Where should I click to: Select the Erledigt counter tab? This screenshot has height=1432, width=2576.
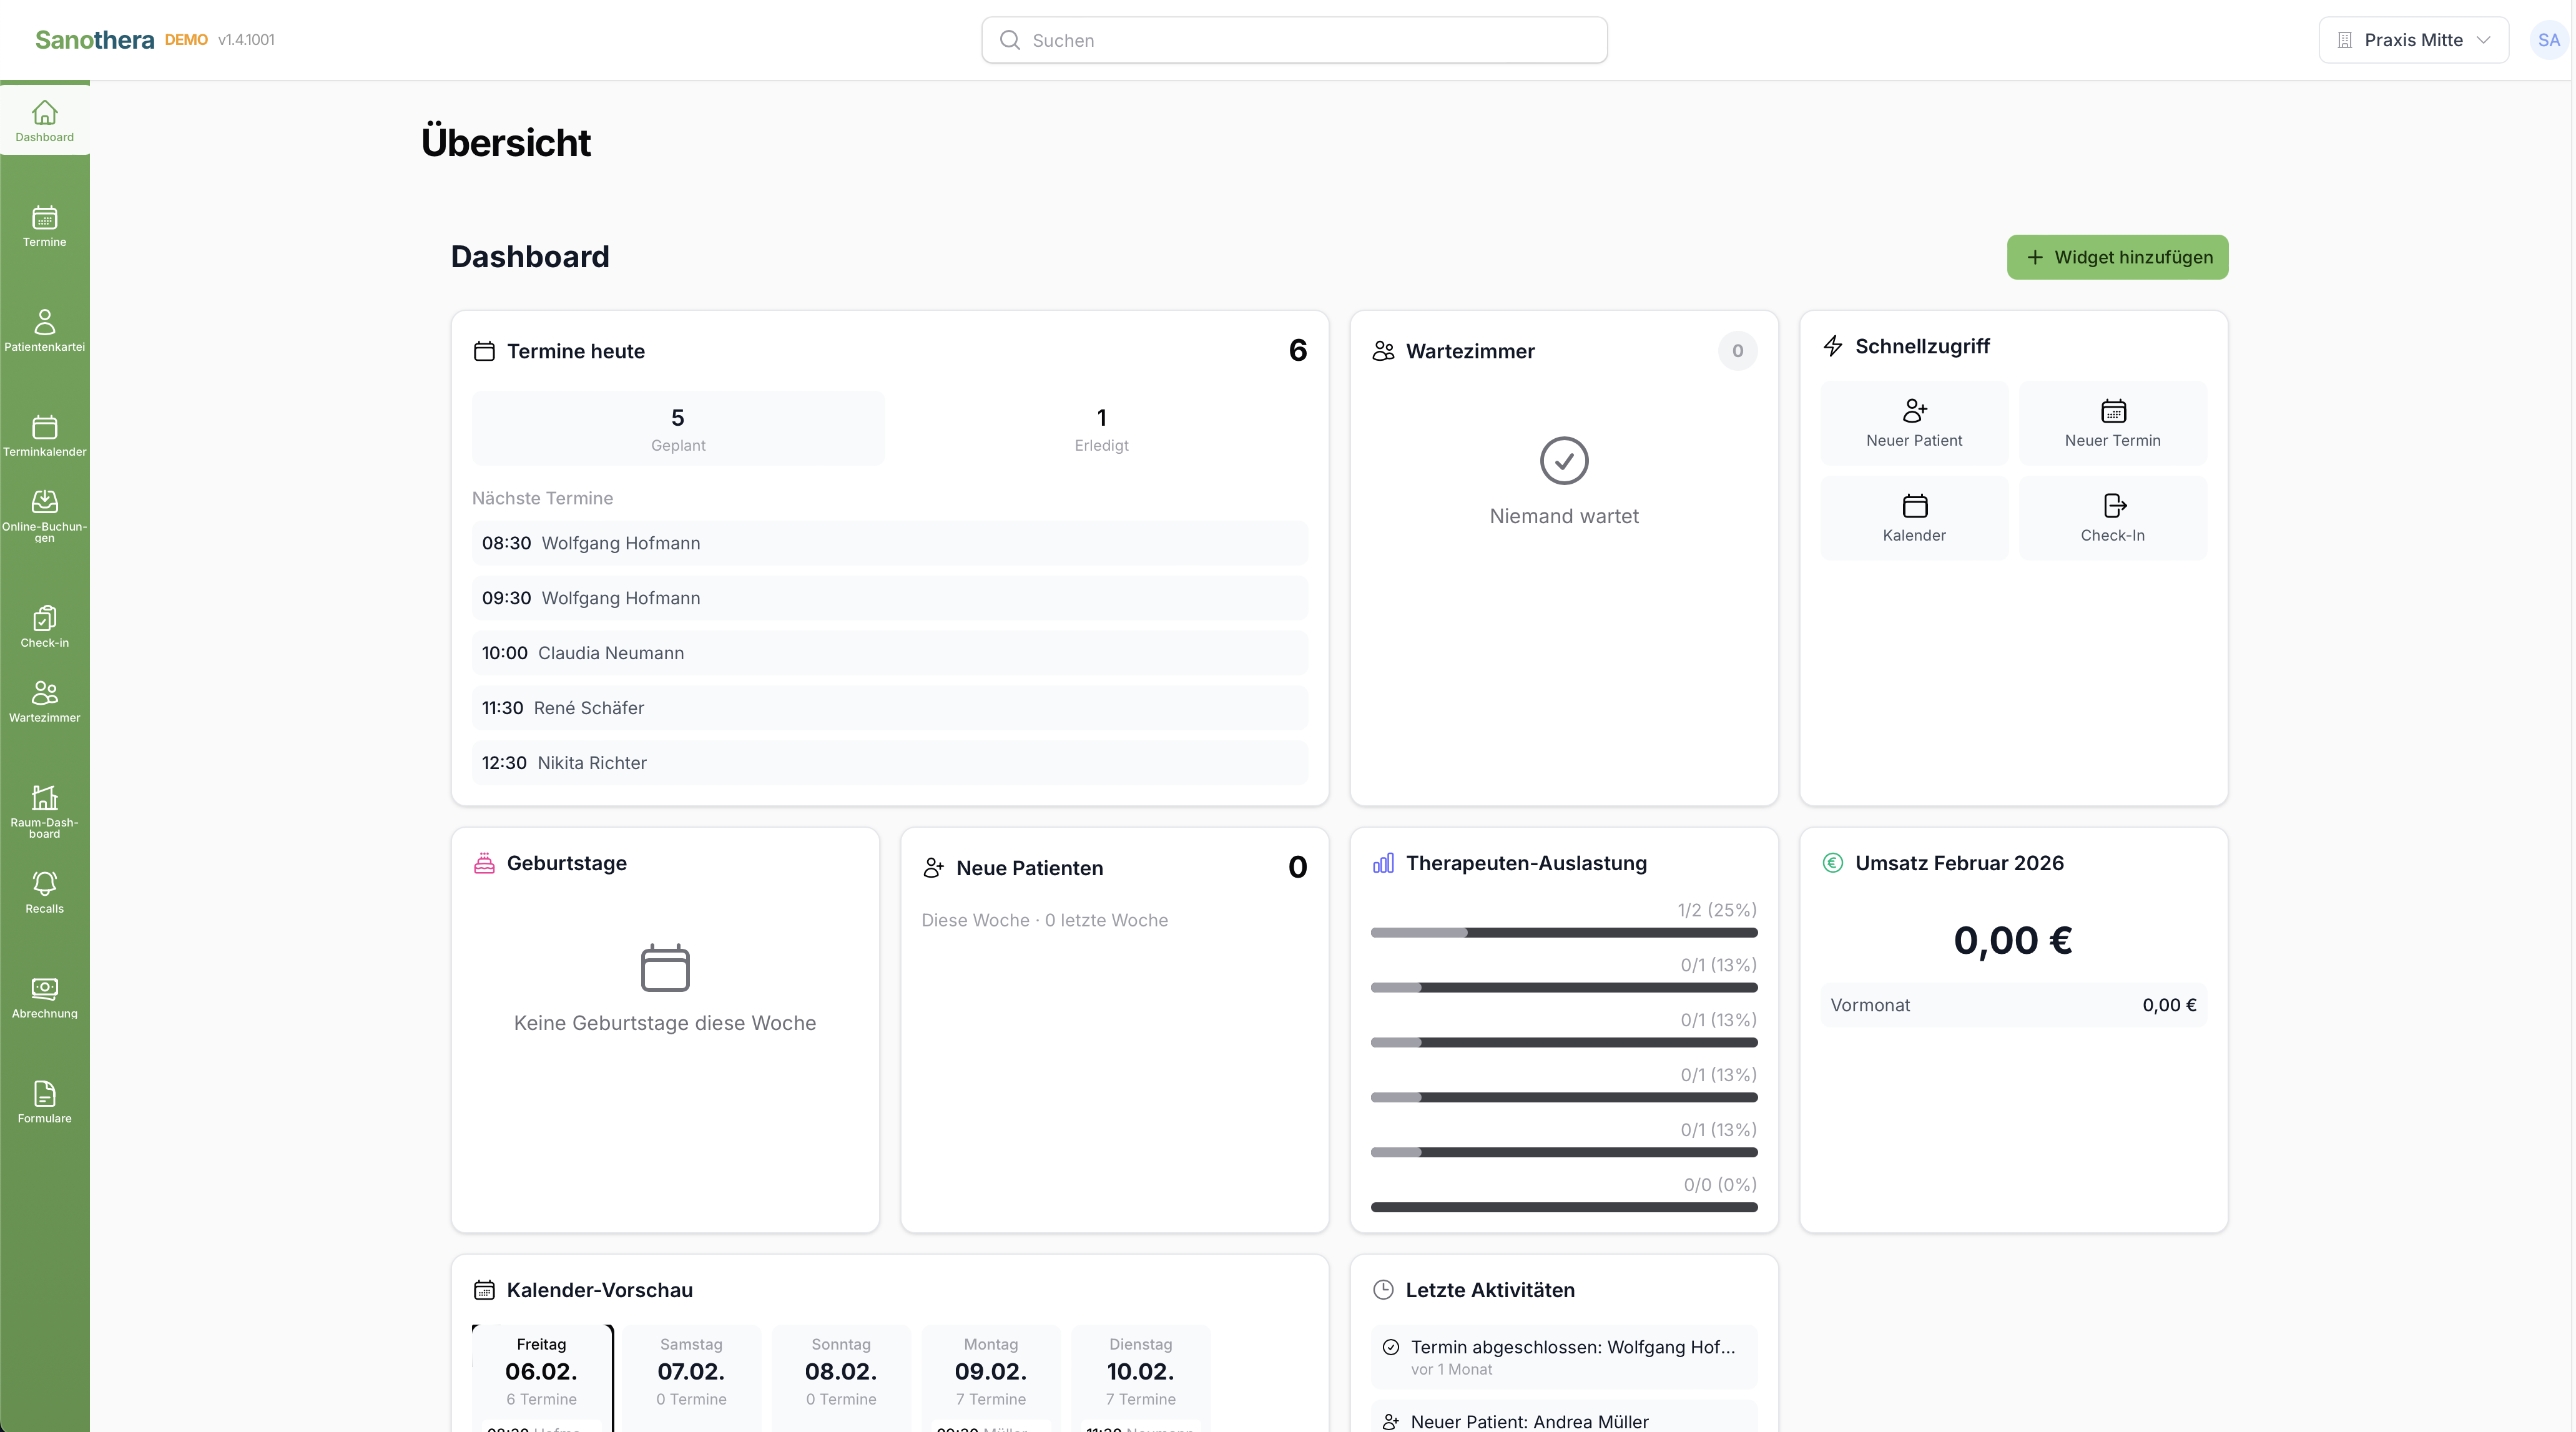[x=1101, y=428]
